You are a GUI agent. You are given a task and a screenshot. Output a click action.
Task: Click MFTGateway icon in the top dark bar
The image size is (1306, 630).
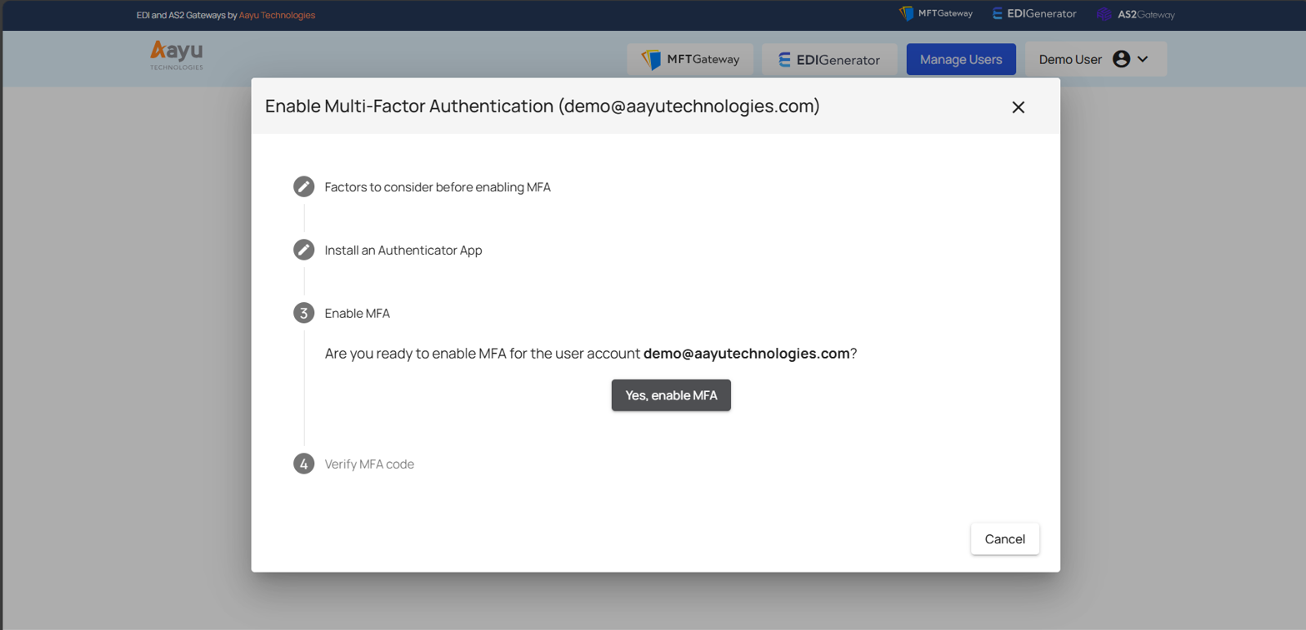(907, 13)
